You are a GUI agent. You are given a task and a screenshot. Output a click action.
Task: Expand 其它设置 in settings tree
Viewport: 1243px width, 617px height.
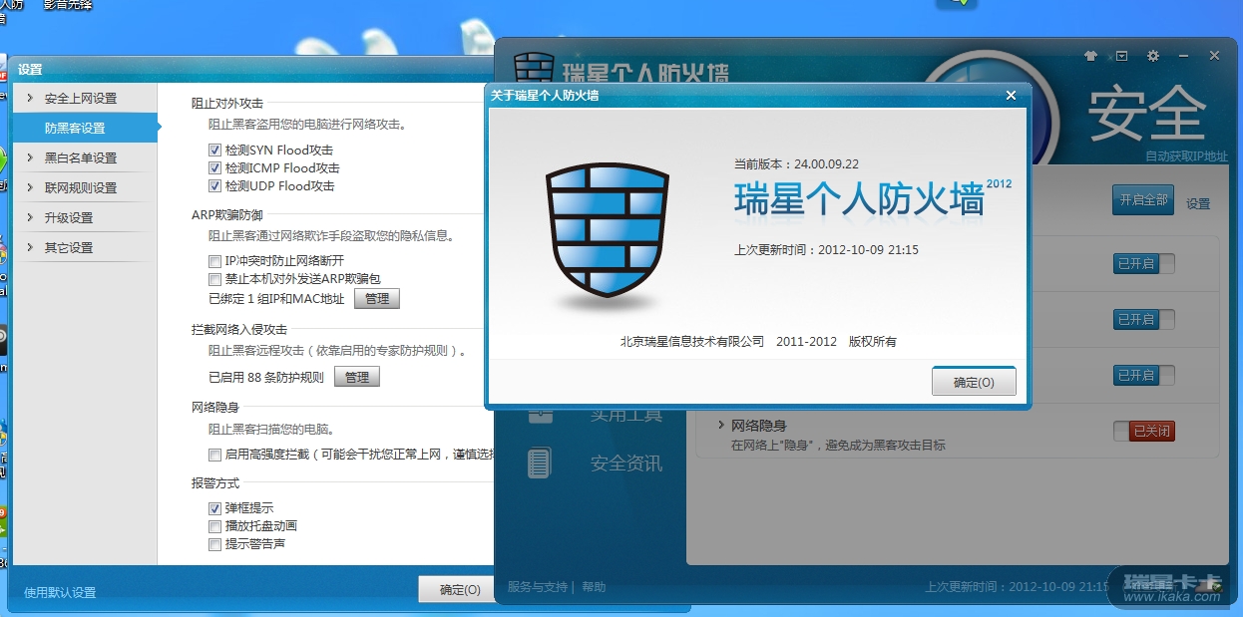coord(30,247)
